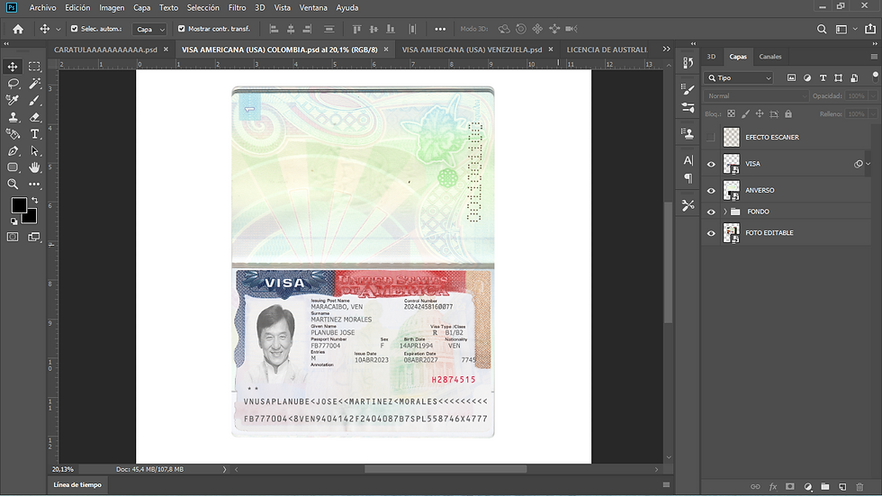
Task: Close the COLOMBIA.psd document tab
Action: click(x=386, y=50)
